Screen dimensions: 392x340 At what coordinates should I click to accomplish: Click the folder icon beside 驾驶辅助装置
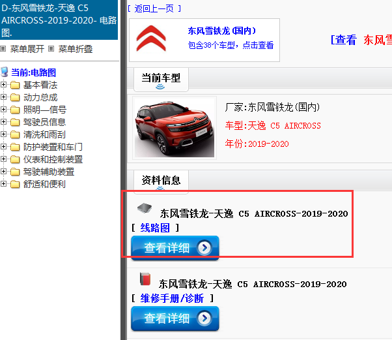15,172
